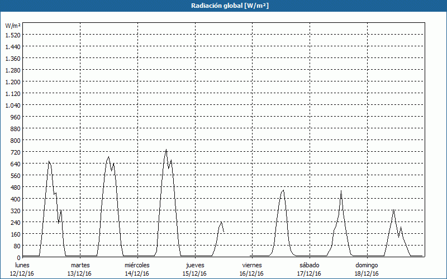Click the lunes radiation curve peak
447x279 pixels.
click(49, 162)
